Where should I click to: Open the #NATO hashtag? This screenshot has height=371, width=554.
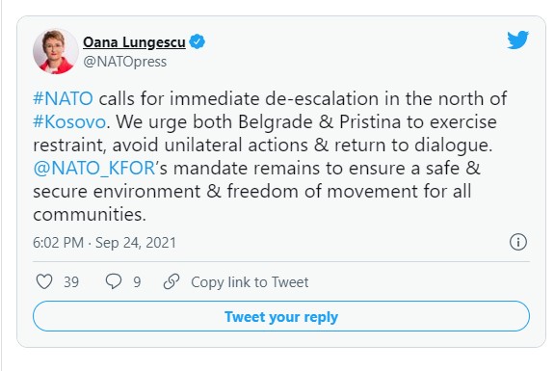coord(64,98)
